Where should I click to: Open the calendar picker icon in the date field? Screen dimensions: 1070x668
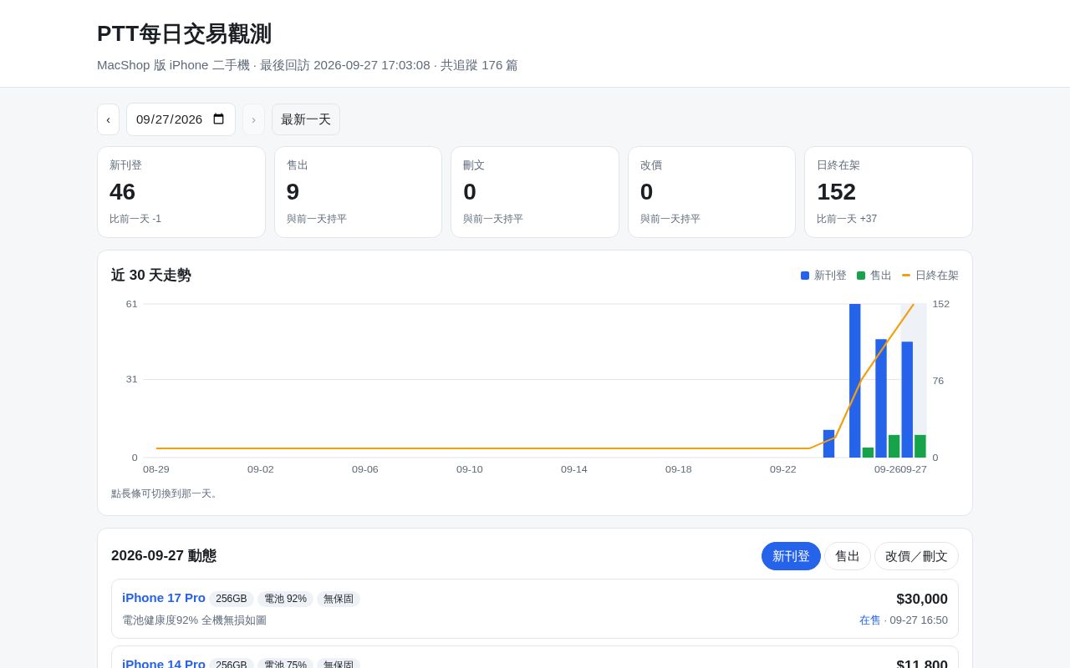(219, 119)
